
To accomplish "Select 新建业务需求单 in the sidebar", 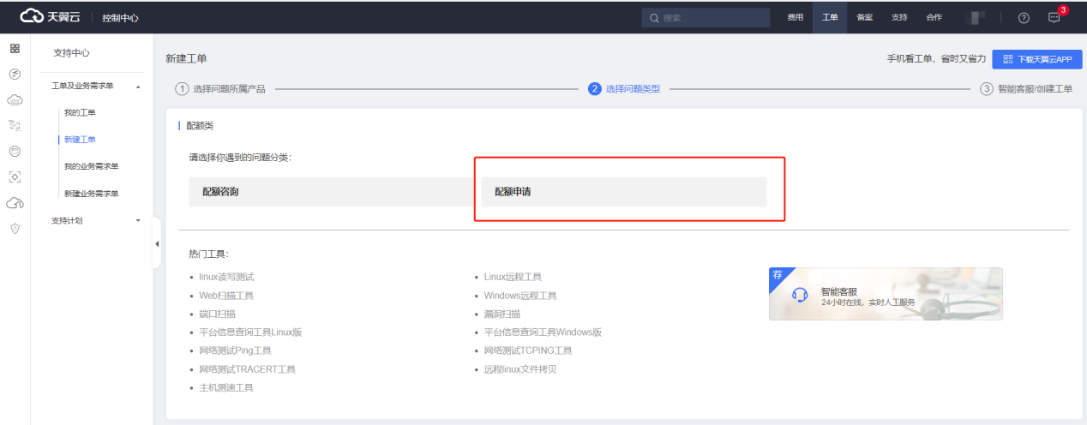I will [91, 193].
